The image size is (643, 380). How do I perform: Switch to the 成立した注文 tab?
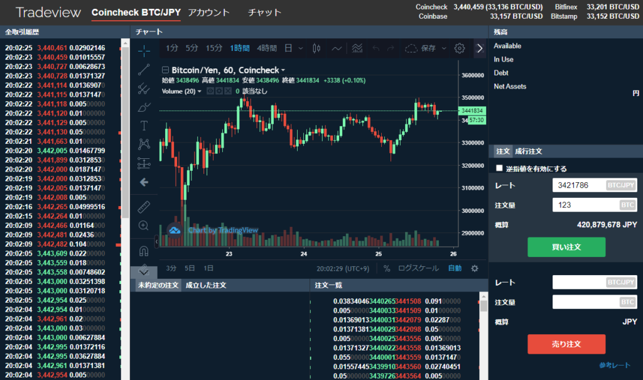pos(206,285)
